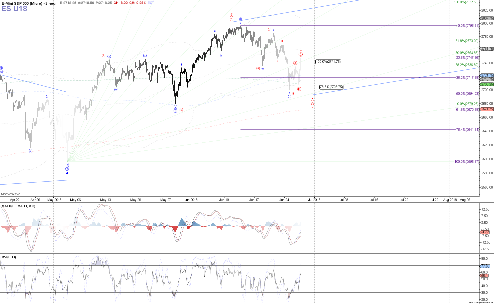Select the blue (y) wave label

tap(175, 107)
